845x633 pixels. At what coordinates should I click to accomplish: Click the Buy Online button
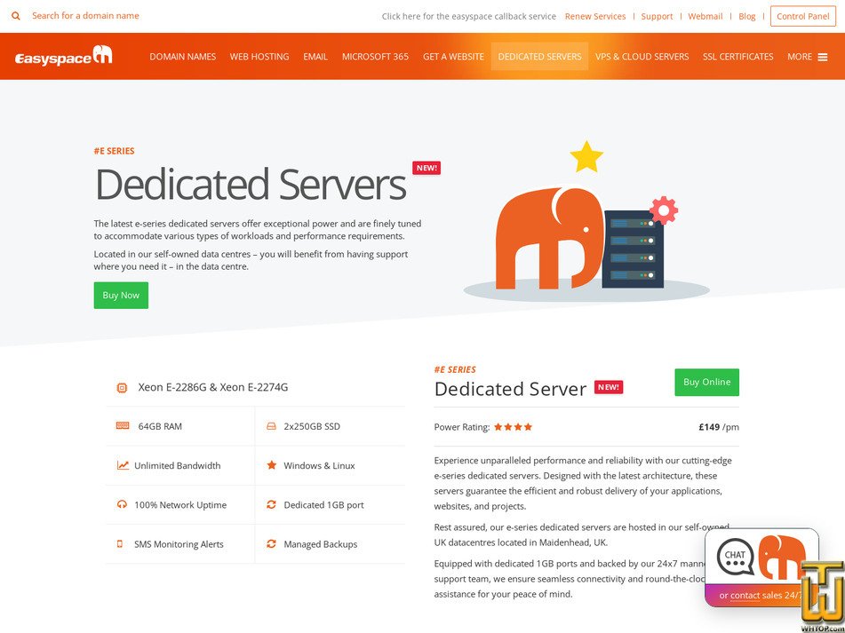(x=706, y=382)
